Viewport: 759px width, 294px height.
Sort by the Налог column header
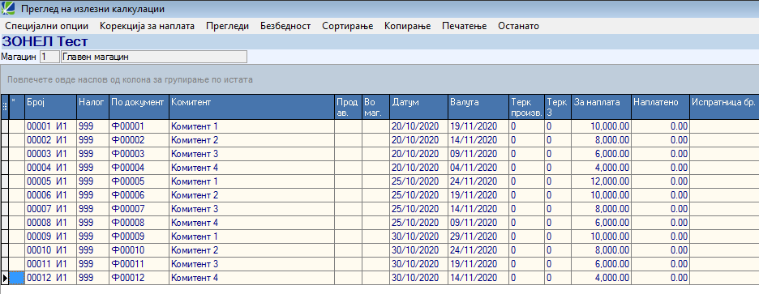(92, 108)
